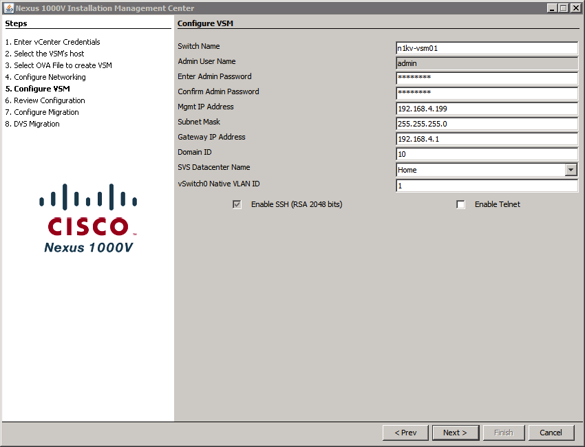Image resolution: width=585 pixels, height=447 pixels.
Task: Maximize the Installation Management Center window
Action: click(x=564, y=8)
